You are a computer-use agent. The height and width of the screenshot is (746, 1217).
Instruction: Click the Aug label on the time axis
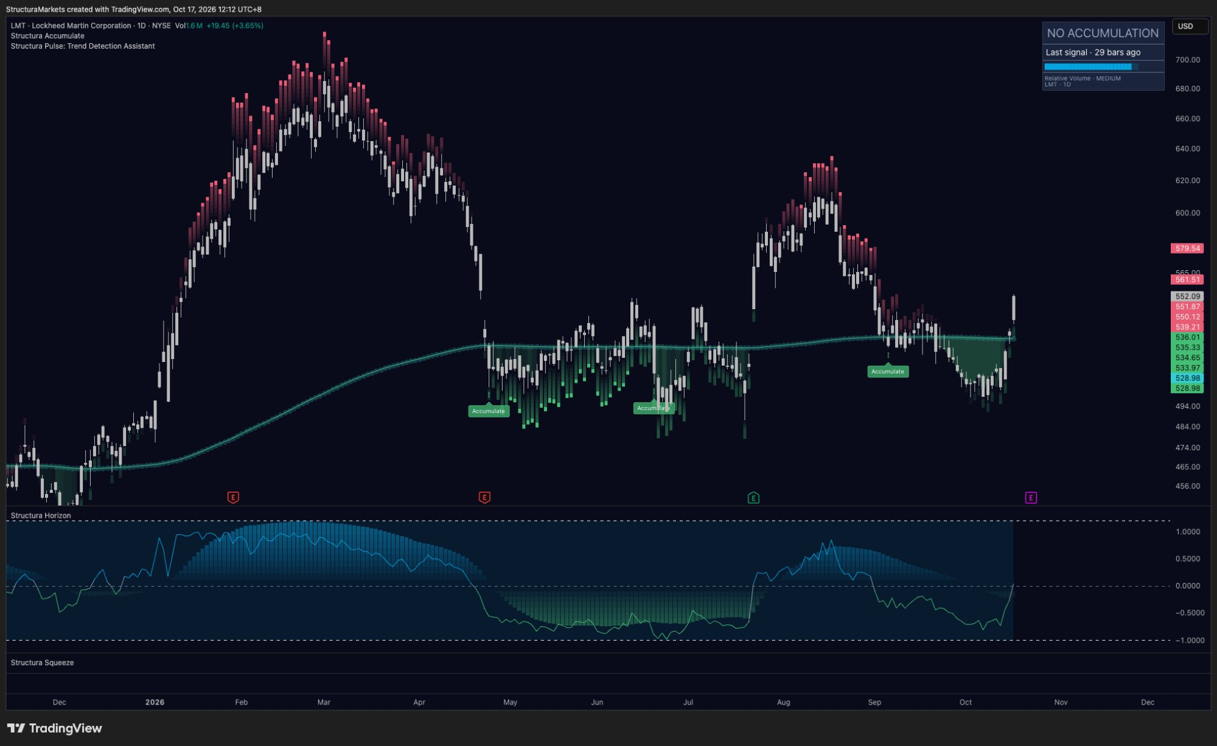pyautogui.click(x=784, y=702)
